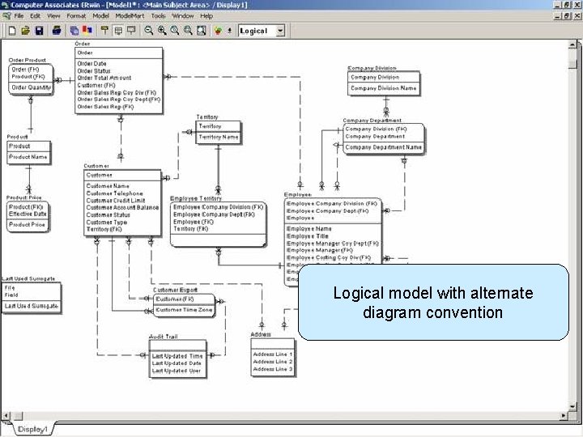583x437 pixels.
Task: Click 'Order Total Amount' attribute
Action: (x=104, y=78)
